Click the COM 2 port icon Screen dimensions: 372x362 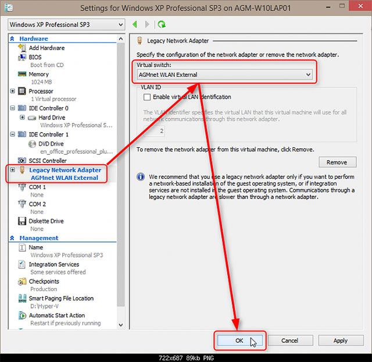[22, 204]
